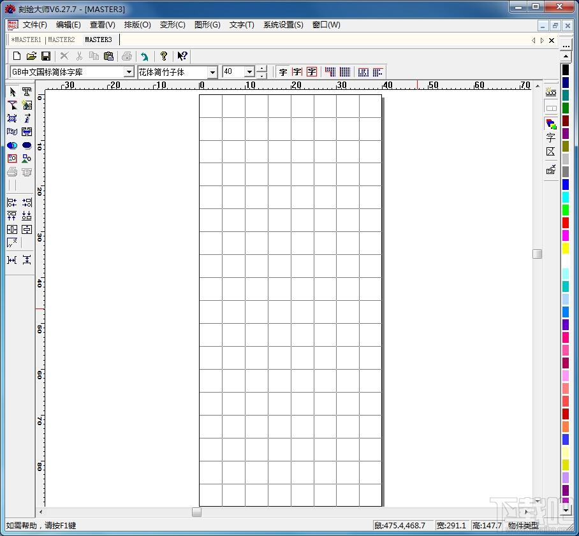The height and width of the screenshot is (536, 579).
Task: Switch to the MASTER2 document tab
Action: click(x=61, y=40)
